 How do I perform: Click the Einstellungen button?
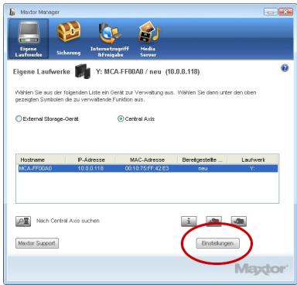[217, 243]
